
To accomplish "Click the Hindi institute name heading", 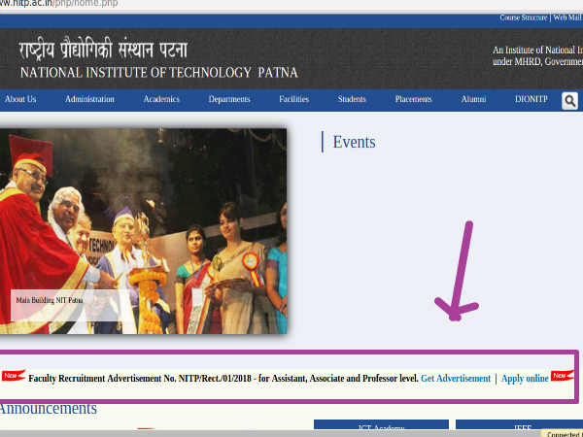I will click(x=103, y=49).
